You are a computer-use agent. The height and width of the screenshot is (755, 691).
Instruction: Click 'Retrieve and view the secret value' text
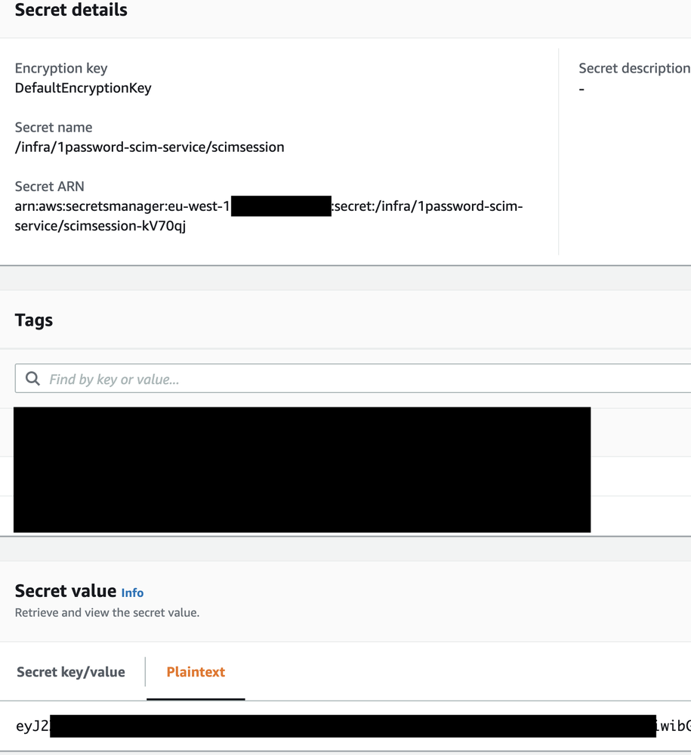[x=107, y=612]
